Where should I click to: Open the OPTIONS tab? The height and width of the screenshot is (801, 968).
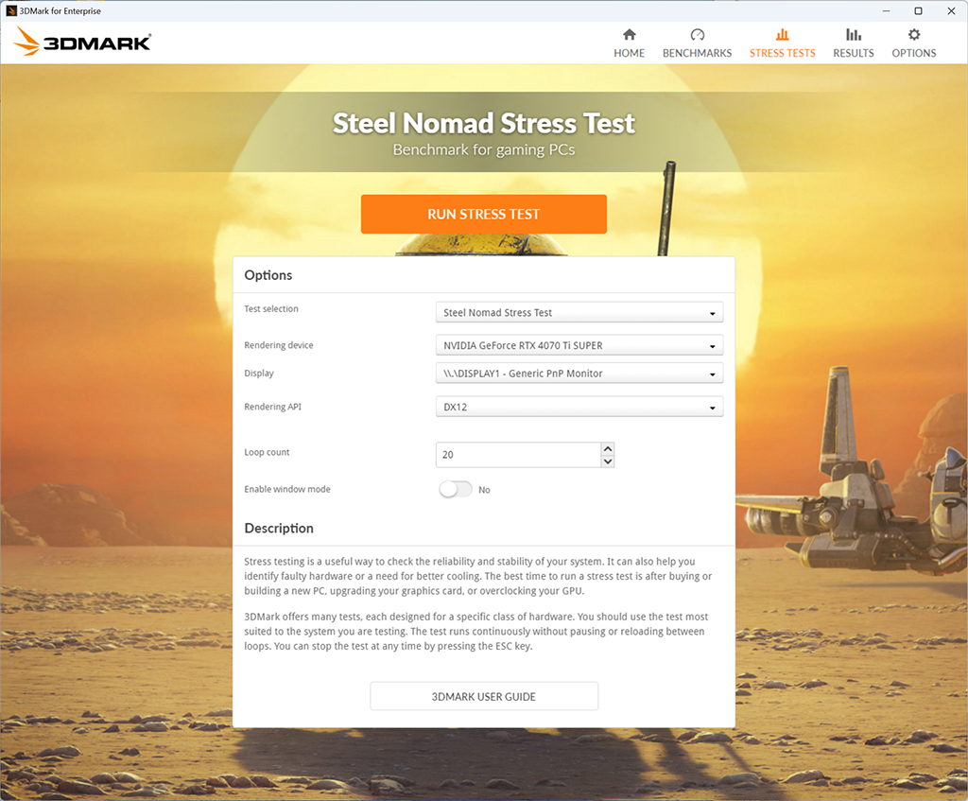tap(914, 44)
